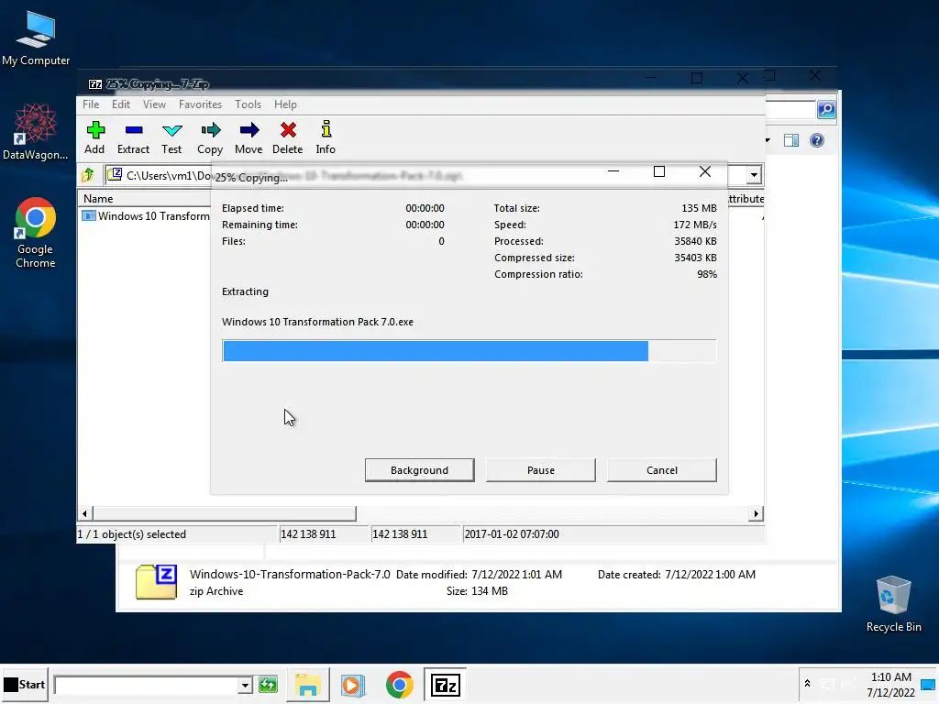The height and width of the screenshot is (704, 939).
Task: Click the date '2017-01-02 07:07:00' in status bar
Action: (512, 534)
